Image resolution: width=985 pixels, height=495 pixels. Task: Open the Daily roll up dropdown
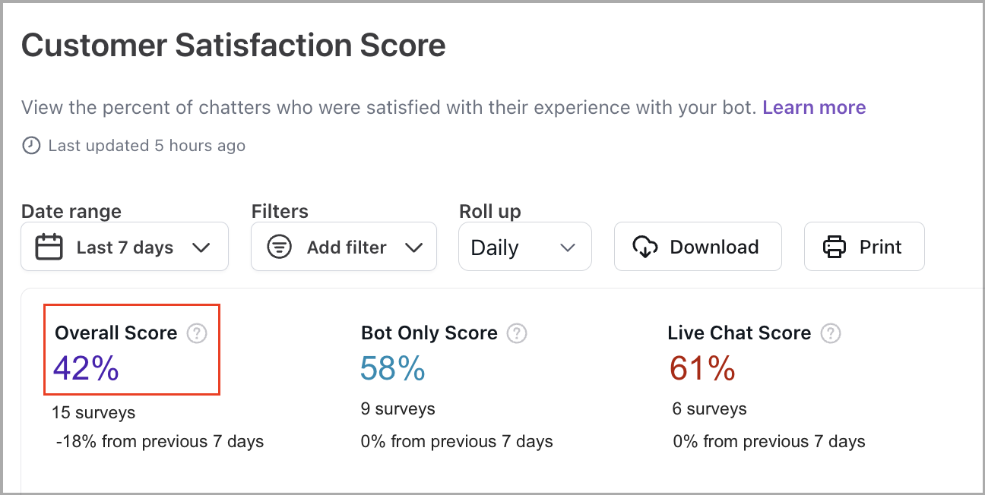pos(524,247)
